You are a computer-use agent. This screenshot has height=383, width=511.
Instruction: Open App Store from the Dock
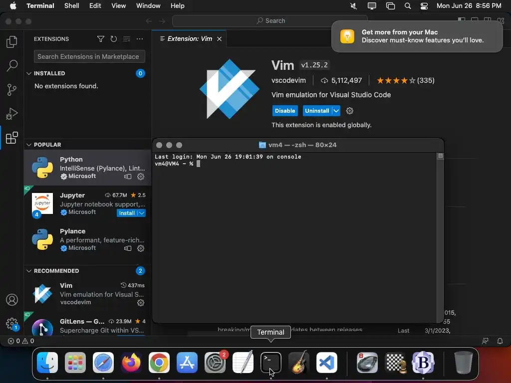pyautogui.click(x=187, y=363)
